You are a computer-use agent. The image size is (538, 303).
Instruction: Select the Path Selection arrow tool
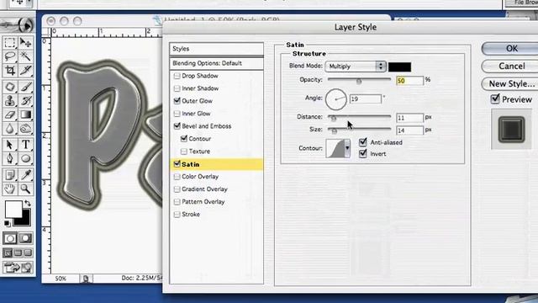coord(10,145)
